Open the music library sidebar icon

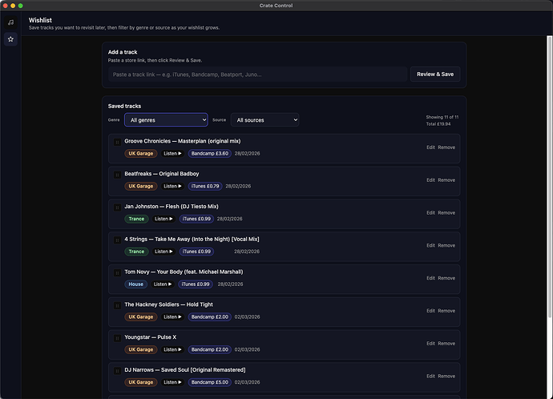10,22
